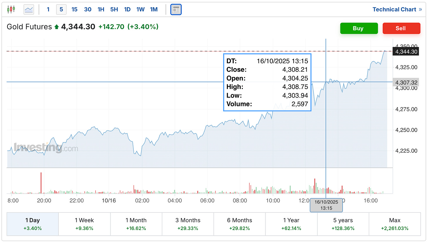Show the 1 Week range tab

[84, 224]
